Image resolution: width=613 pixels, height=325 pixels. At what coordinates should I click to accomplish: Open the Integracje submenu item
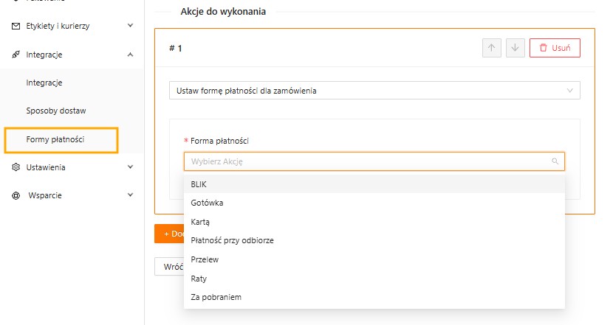tap(44, 83)
